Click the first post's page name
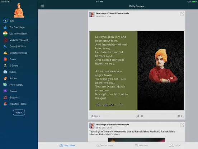The height and width of the screenshot is (149, 198). click(113, 13)
